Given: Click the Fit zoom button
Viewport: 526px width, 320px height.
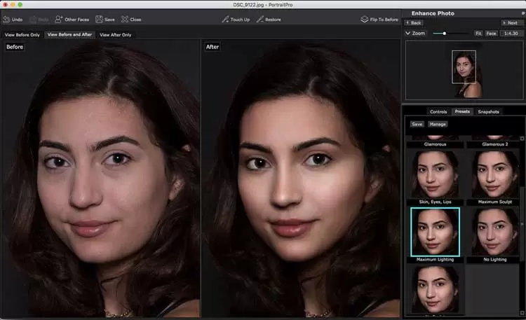Looking at the screenshot, I should (x=478, y=33).
